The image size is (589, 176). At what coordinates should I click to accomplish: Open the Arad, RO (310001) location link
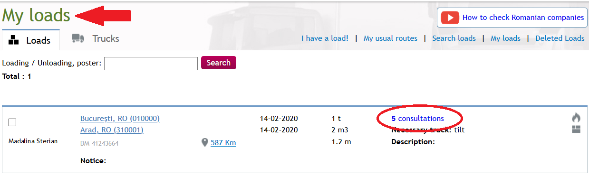112,130
